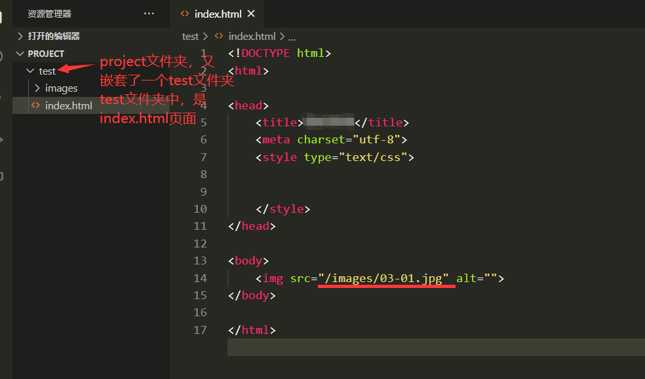Click the img tag name on line 14
This screenshot has height=379, width=645.
pos(273,278)
